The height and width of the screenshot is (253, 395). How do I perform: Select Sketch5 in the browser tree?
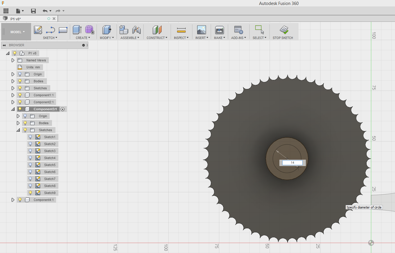(50, 165)
